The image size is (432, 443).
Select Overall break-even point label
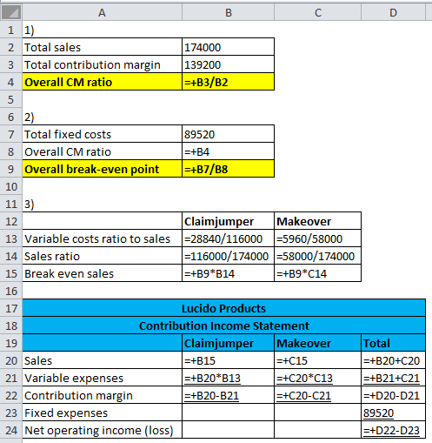pos(103,169)
